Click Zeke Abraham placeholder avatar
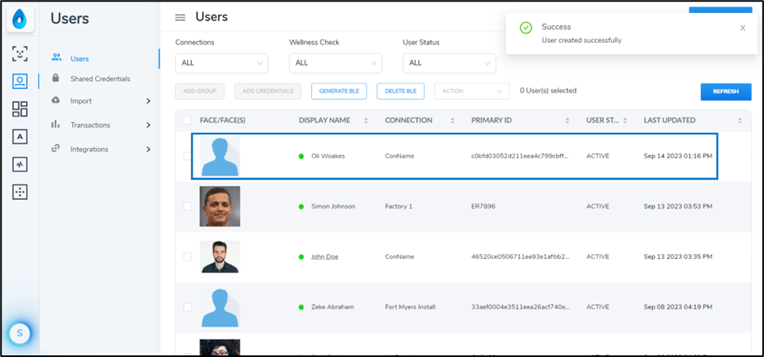The width and height of the screenshot is (764, 357). point(220,307)
